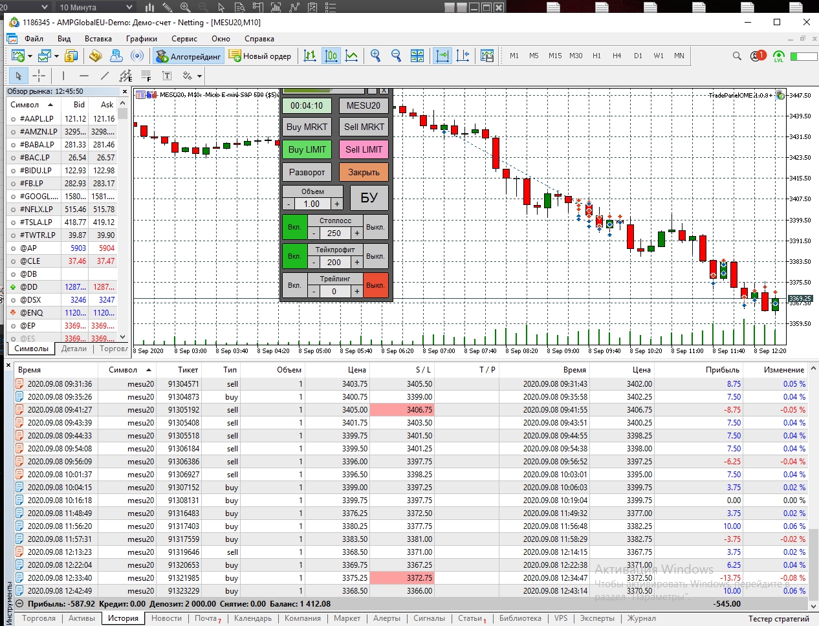
Task: Open the Сервис menu
Action: tap(184, 39)
